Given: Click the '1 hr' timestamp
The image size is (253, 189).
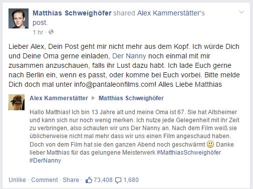Looking at the screenshot, I should tap(38, 32).
